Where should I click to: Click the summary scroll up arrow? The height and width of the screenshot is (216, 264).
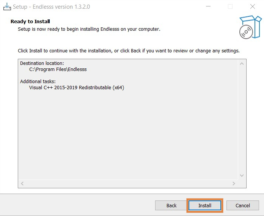[242, 64]
